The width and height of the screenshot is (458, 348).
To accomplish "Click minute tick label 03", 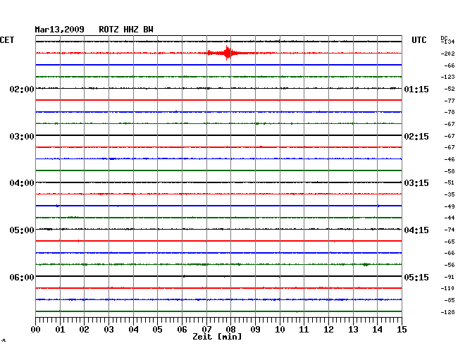I will [x=109, y=330].
